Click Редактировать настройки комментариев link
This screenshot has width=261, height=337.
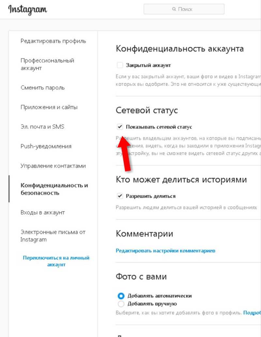point(165,250)
